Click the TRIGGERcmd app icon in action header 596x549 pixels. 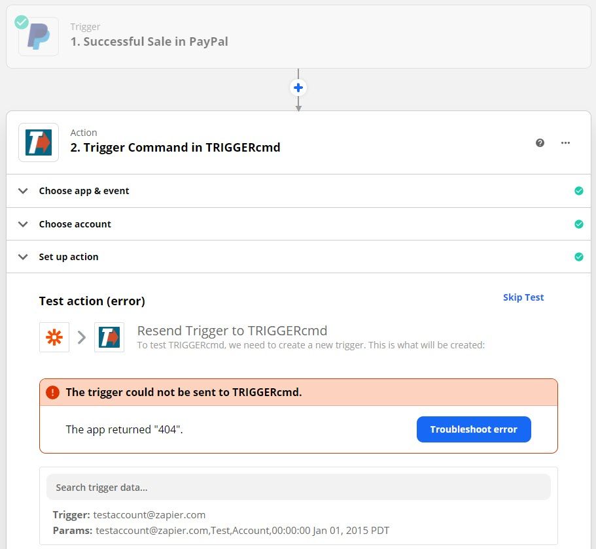coord(39,142)
